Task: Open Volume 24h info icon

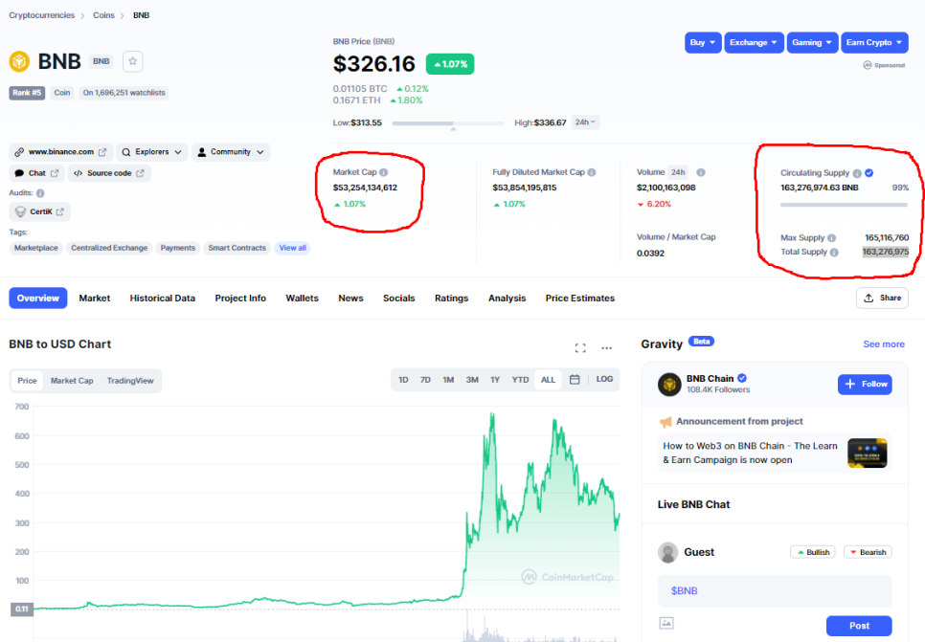Action: tap(701, 172)
